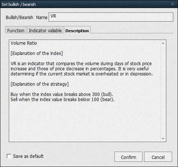
Task: Click the Set bullish / bearish title bar
Action: (85, 4)
